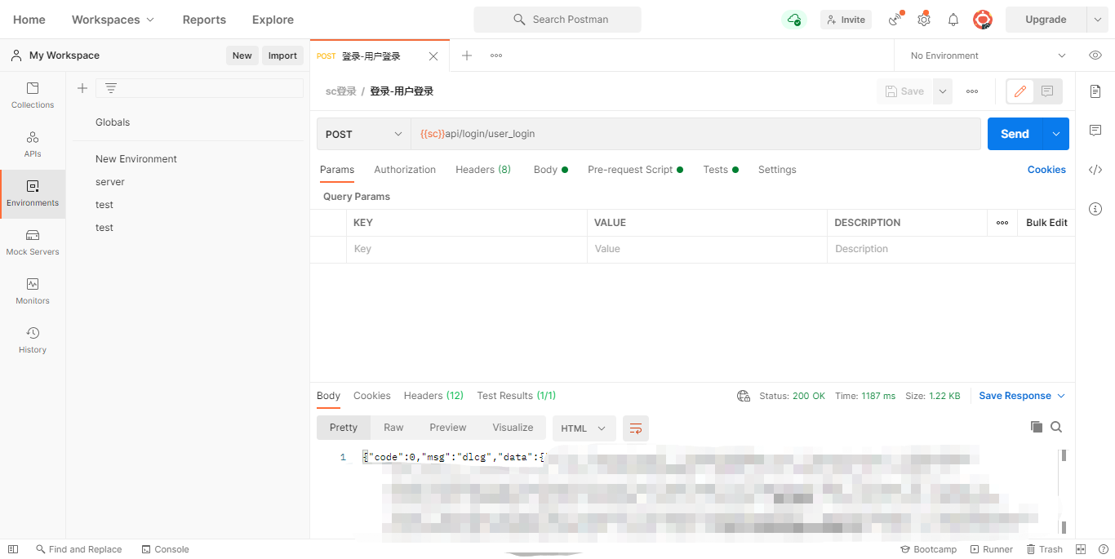The image size is (1115, 559).
Task: Switch to comment mode icon
Action: click(1047, 91)
